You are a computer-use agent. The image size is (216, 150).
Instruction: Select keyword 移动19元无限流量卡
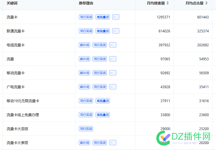point(23,101)
